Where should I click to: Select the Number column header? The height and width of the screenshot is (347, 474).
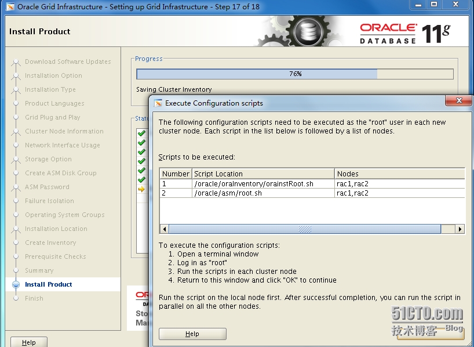click(176, 174)
